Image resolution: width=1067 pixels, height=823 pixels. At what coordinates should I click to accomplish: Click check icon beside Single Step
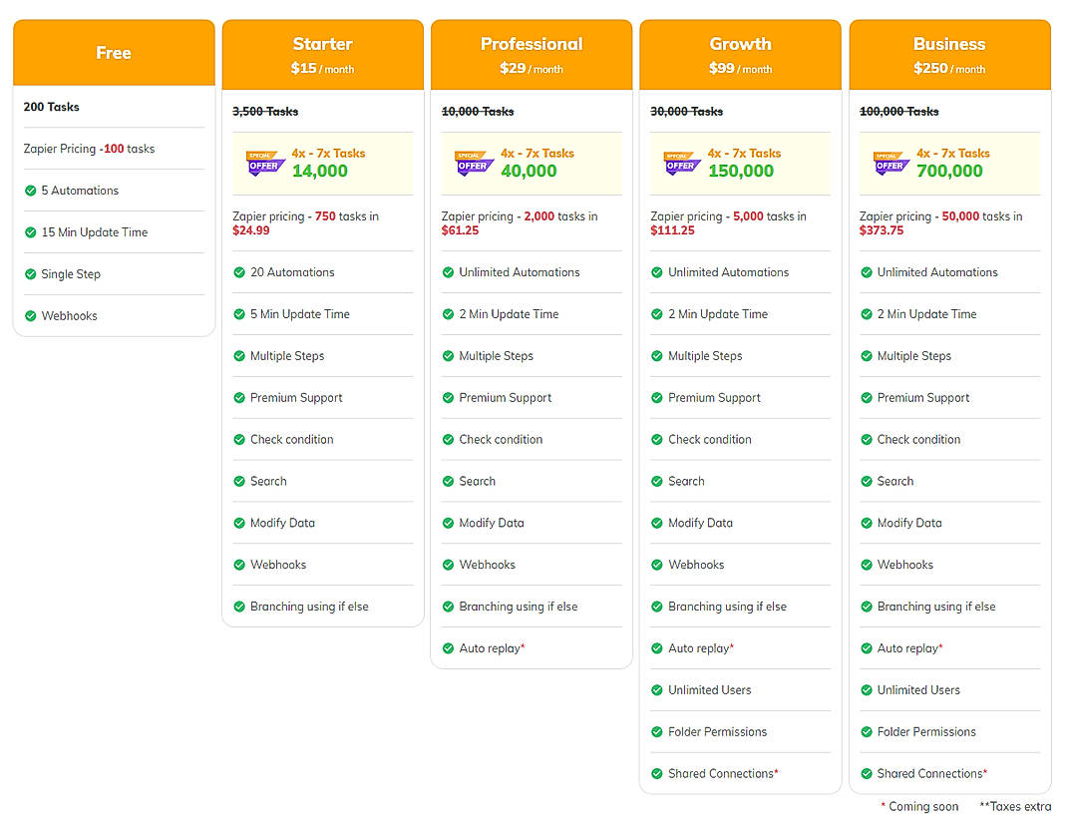click(x=30, y=274)
